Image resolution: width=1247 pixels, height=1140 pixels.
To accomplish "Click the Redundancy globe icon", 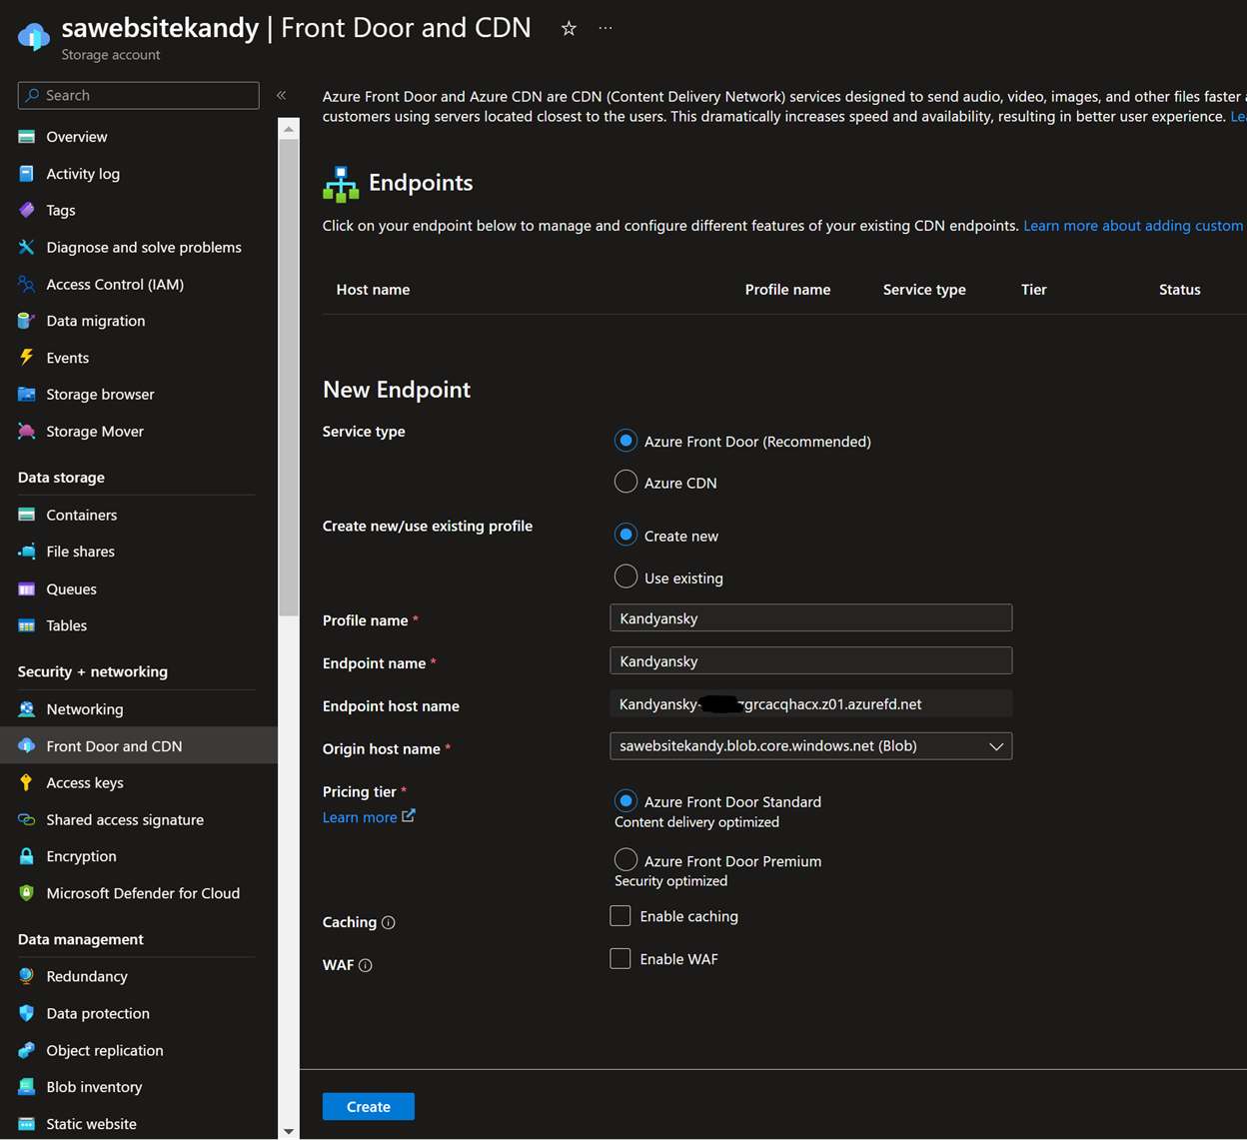I will [27, 976].
